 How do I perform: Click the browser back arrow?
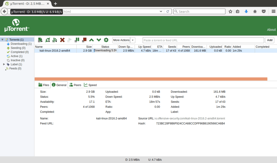click(4, 12)
